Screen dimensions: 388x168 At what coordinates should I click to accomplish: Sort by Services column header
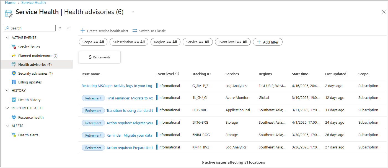click(x=232, y=74)
